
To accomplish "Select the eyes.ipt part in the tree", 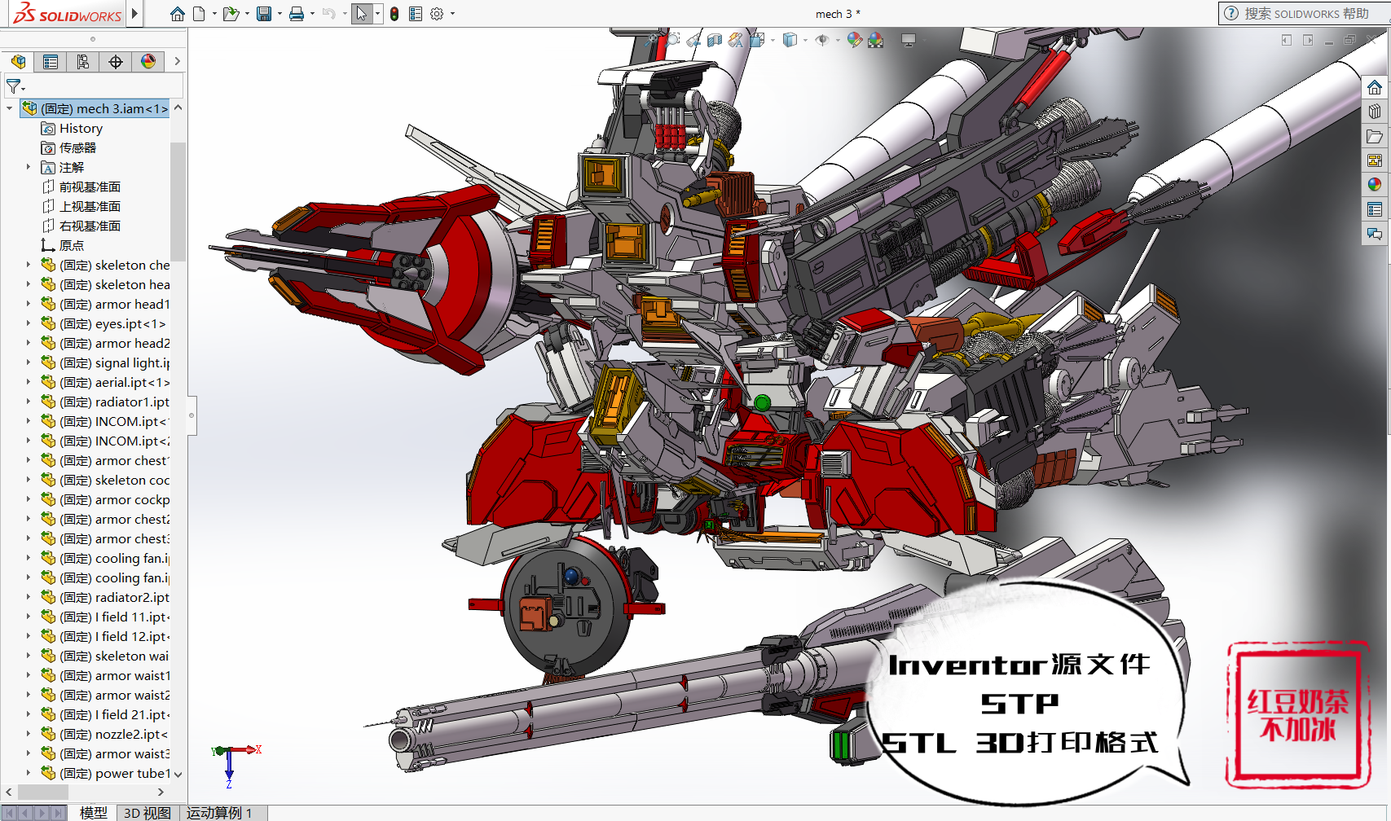I will pyautogui.click(x=114, y=323).
